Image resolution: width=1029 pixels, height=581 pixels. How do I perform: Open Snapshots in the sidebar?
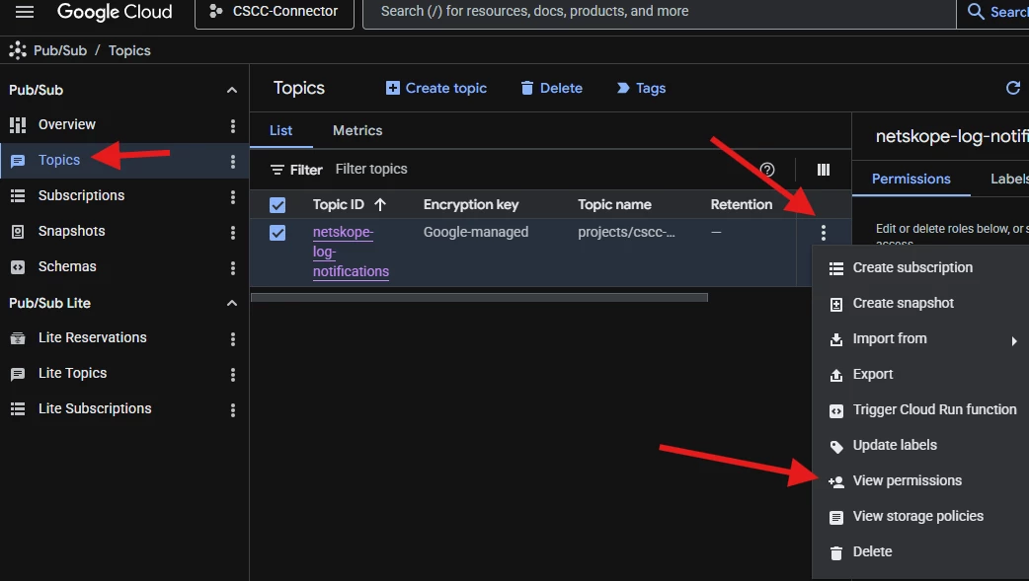pyautogui.click(x=71, y=231)
